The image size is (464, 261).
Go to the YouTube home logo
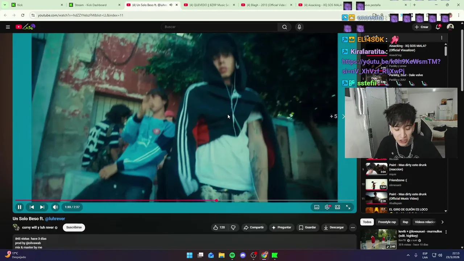pos(25,27)
